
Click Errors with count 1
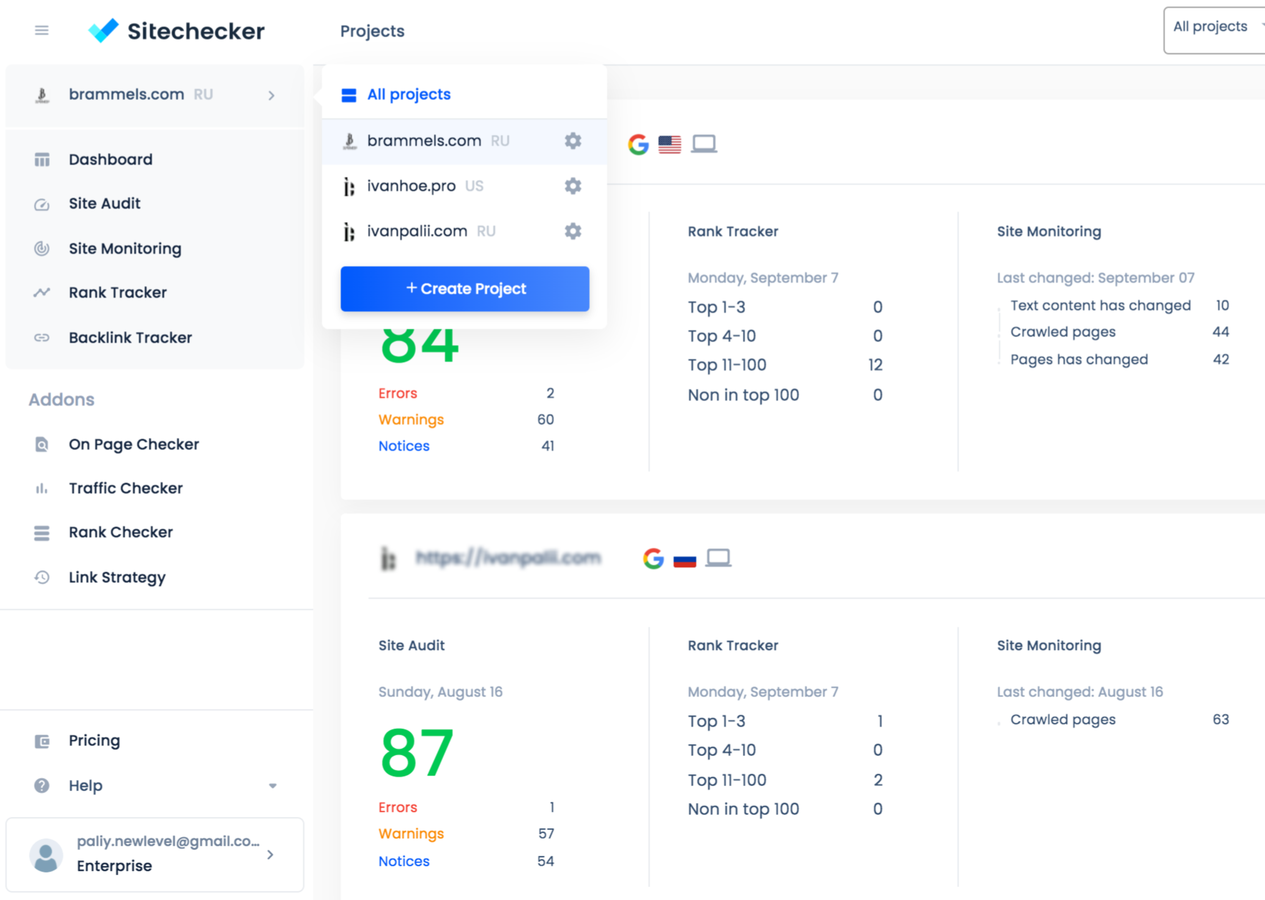(467, 808)
